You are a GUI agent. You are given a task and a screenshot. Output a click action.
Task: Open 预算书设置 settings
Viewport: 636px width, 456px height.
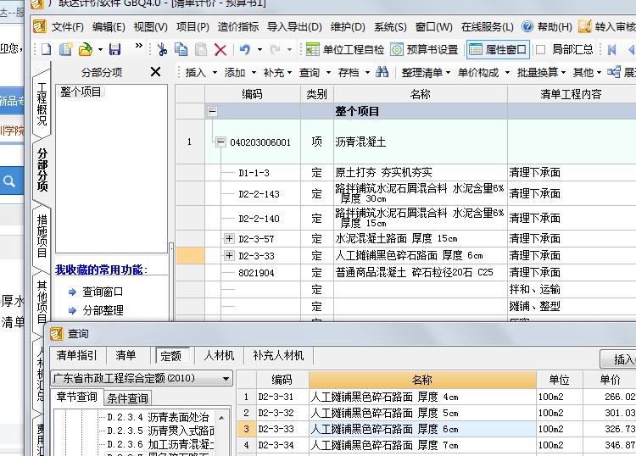click(424, 49)
